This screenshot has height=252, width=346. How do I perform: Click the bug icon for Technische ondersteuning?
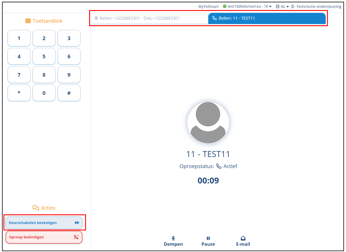(293, 7)
